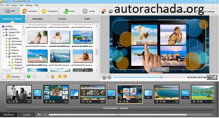This screenshot has width=219, height=118.
Task: Open transition between slides 5 and 6
Action: 185,94
